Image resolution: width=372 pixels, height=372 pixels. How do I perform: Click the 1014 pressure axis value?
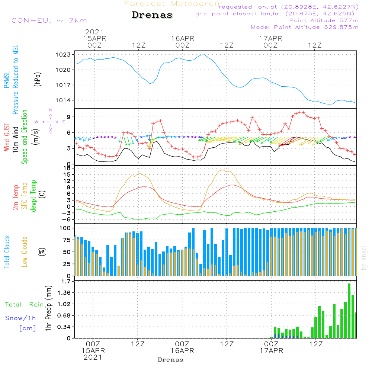[x=63, y=100]
